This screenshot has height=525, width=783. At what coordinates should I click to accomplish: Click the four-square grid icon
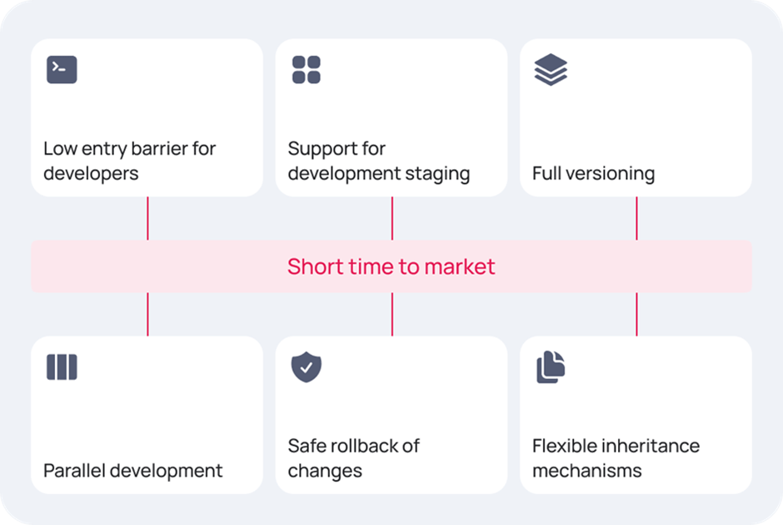coord(306,69)
